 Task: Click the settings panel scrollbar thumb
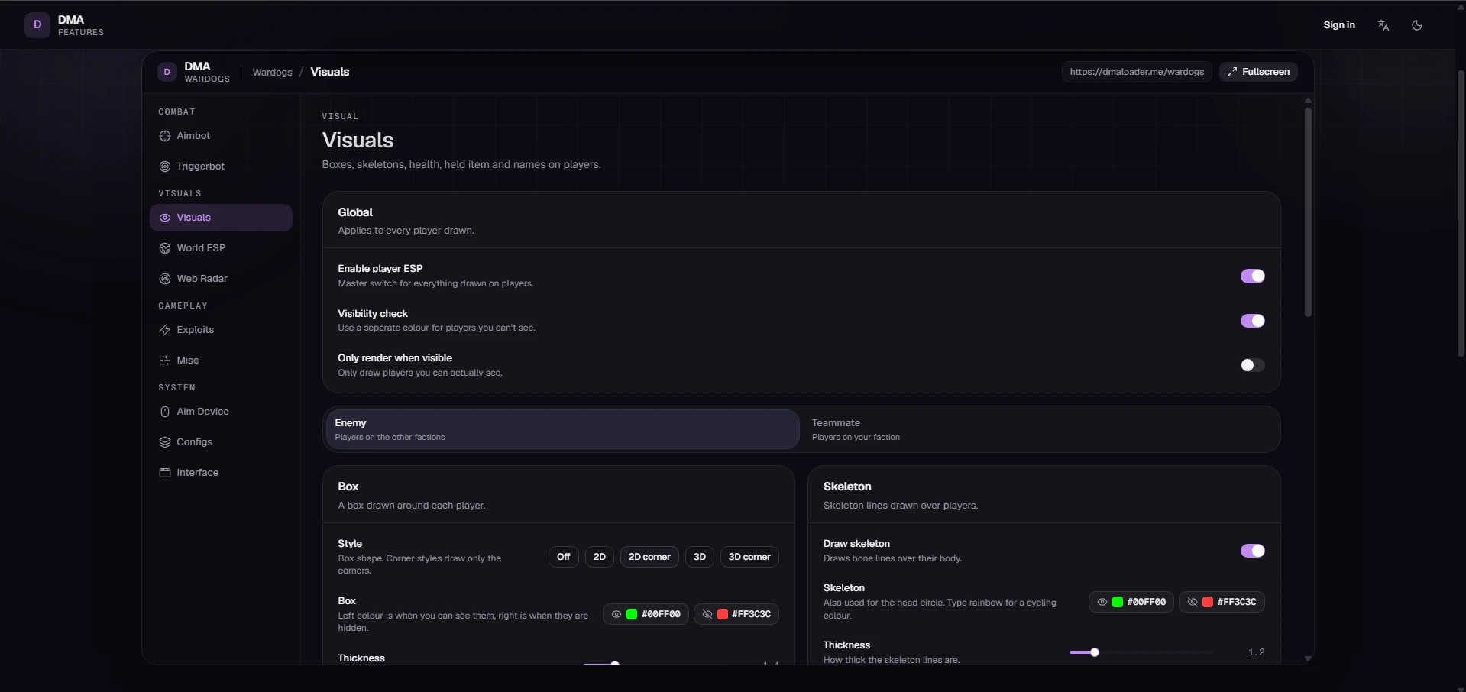pos(1308,212)
